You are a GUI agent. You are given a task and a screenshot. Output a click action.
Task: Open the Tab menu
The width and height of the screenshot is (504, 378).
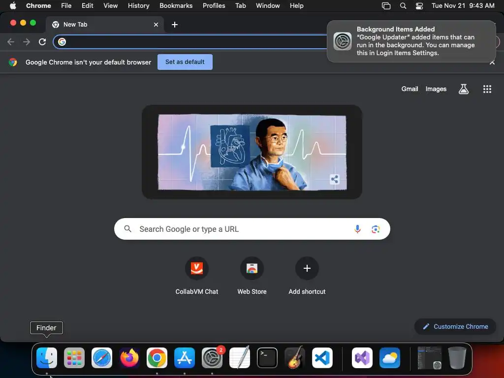coord(240,6)
